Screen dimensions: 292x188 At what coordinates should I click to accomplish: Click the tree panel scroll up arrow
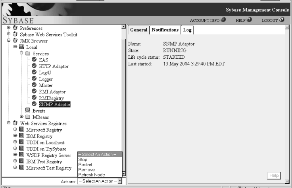(123, 27)
